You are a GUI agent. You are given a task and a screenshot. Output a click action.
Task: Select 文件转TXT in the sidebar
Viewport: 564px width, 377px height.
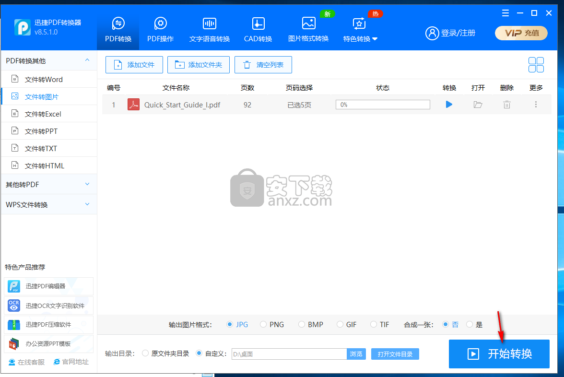point(49,148)
